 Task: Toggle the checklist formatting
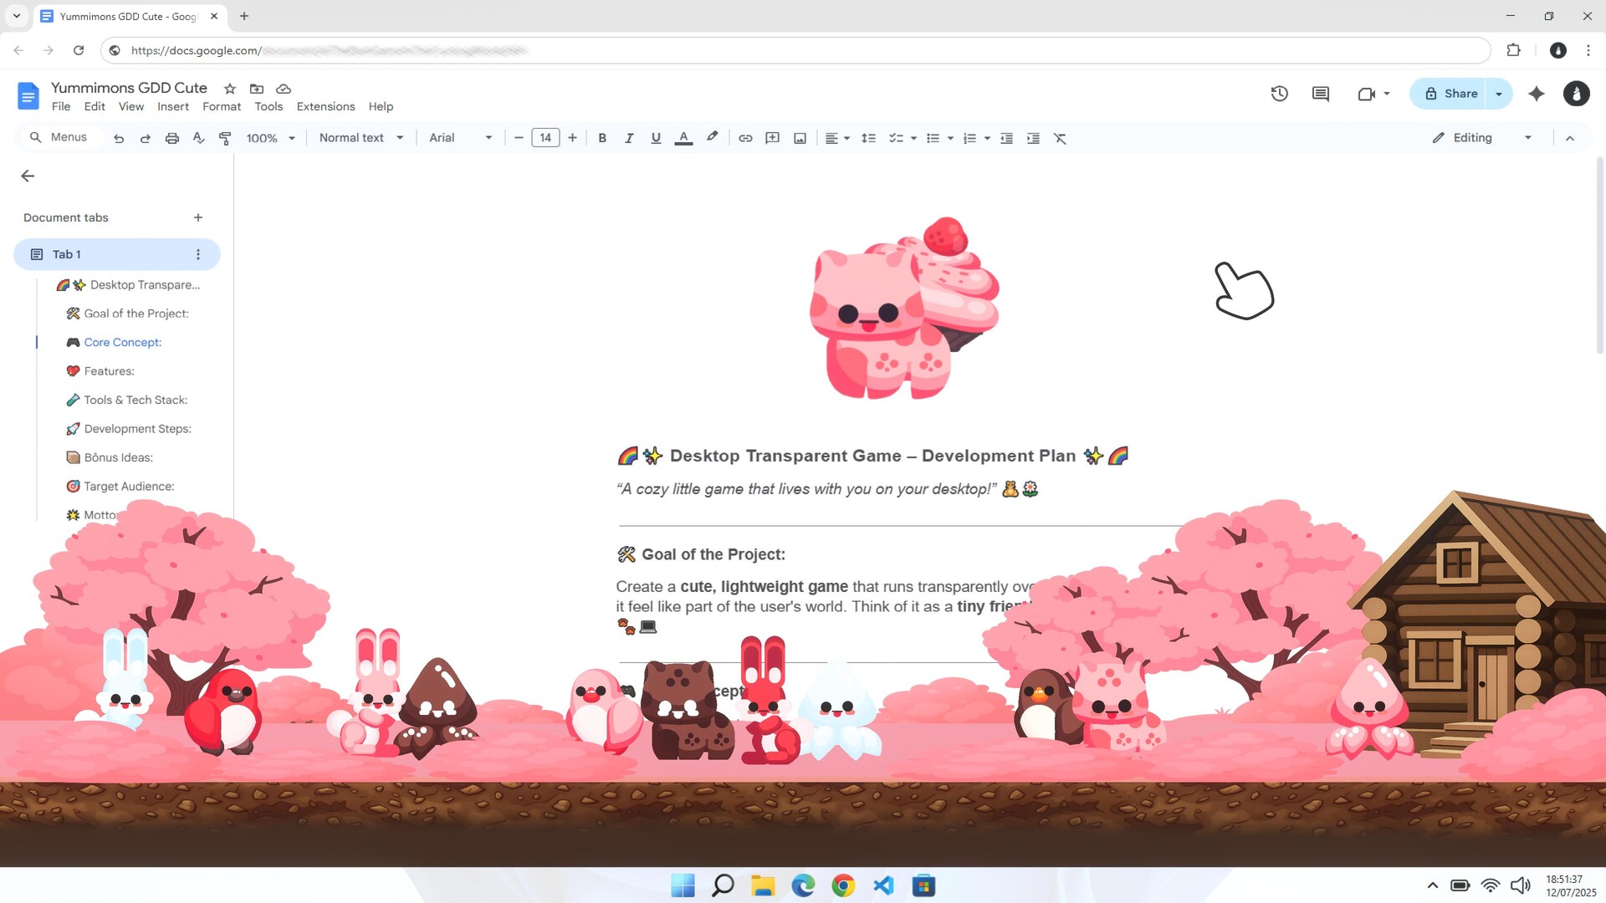[x=896, y=138]
